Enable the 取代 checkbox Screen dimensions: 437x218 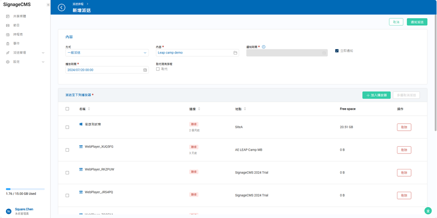coord(158,69)
